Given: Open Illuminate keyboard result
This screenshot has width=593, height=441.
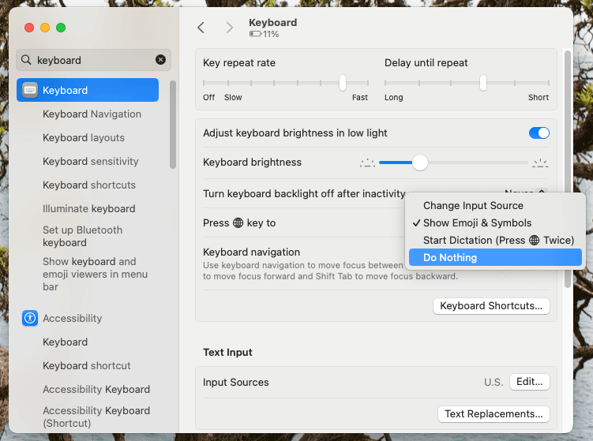Looking at the screenshot, I should tap(89, 208).
